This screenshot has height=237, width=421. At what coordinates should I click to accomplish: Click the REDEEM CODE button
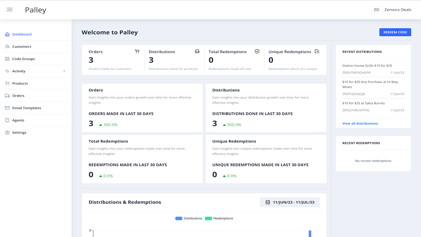(395, 32)
